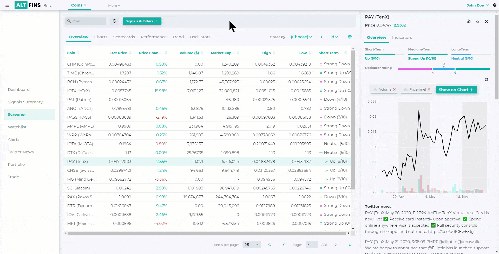Screen dimensions: 499x254
Task: Click the Oscillator rating bar
Action: pyautogui.click(x=443, y=69)
